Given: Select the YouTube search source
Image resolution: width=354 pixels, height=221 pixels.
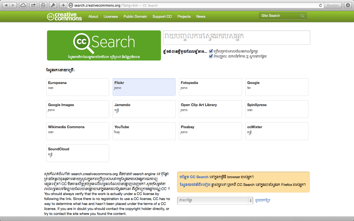Looking at the screenshot, I should [x=144, y=131].
